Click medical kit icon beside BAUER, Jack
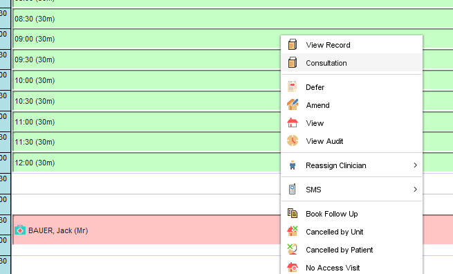Image resolution: width=453 pixels, height=274 pixels. coord(20,230)
